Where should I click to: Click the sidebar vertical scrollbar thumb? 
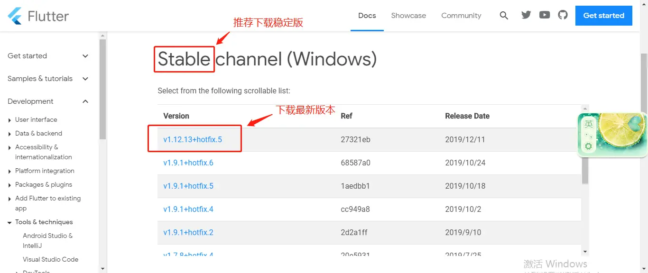click(x=102, y=89)
